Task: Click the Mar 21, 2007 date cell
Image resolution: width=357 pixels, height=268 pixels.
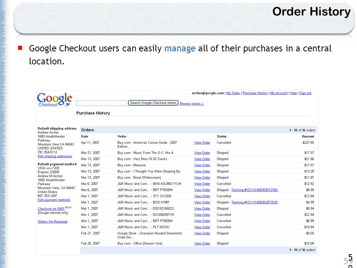Action: point(90,153)
